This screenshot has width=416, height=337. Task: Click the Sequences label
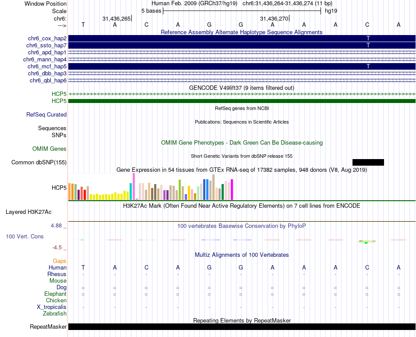[x=52, y=128]
